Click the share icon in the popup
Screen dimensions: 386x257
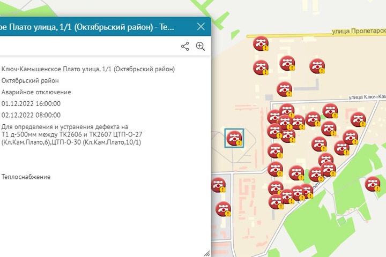click(185, 47)
